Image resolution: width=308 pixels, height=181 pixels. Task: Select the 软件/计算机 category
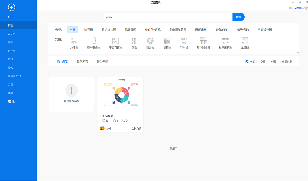(x=153, y=30)
